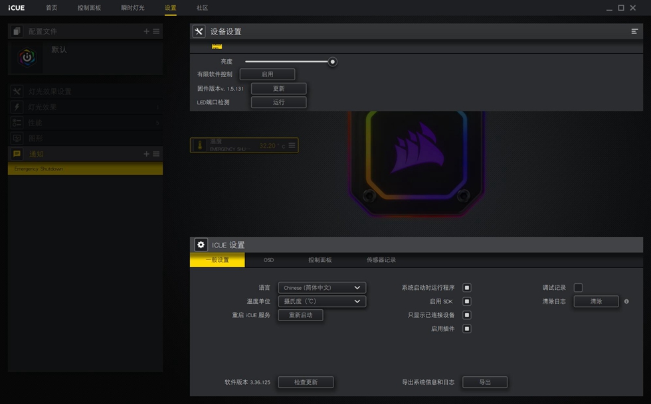The width and height of the screenshot is (651, 404).
Task: Open the 语言 dropdown
Action: point(322,288)
